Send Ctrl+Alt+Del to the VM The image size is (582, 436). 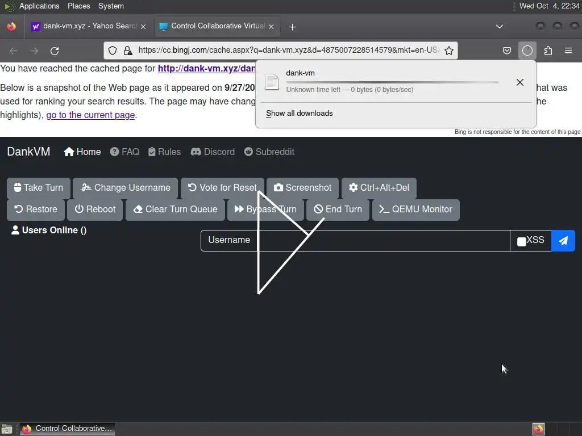[379, 187]
